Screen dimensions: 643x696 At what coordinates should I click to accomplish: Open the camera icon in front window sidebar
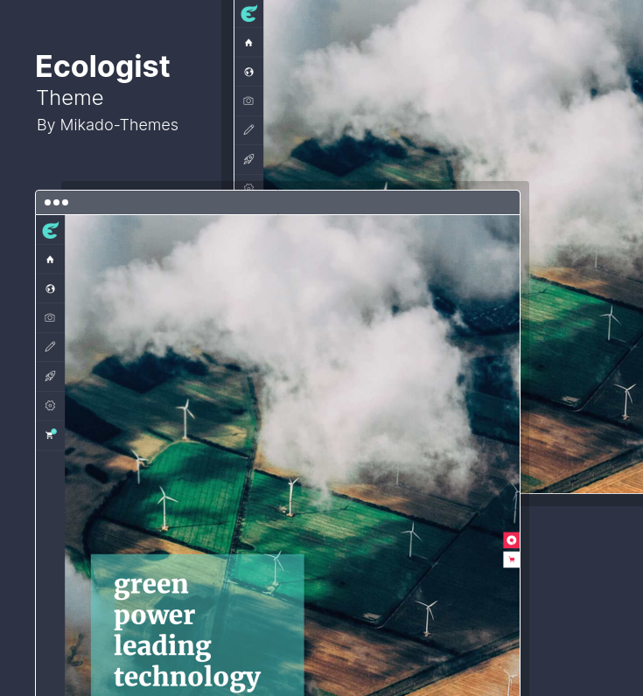point(50,317)
